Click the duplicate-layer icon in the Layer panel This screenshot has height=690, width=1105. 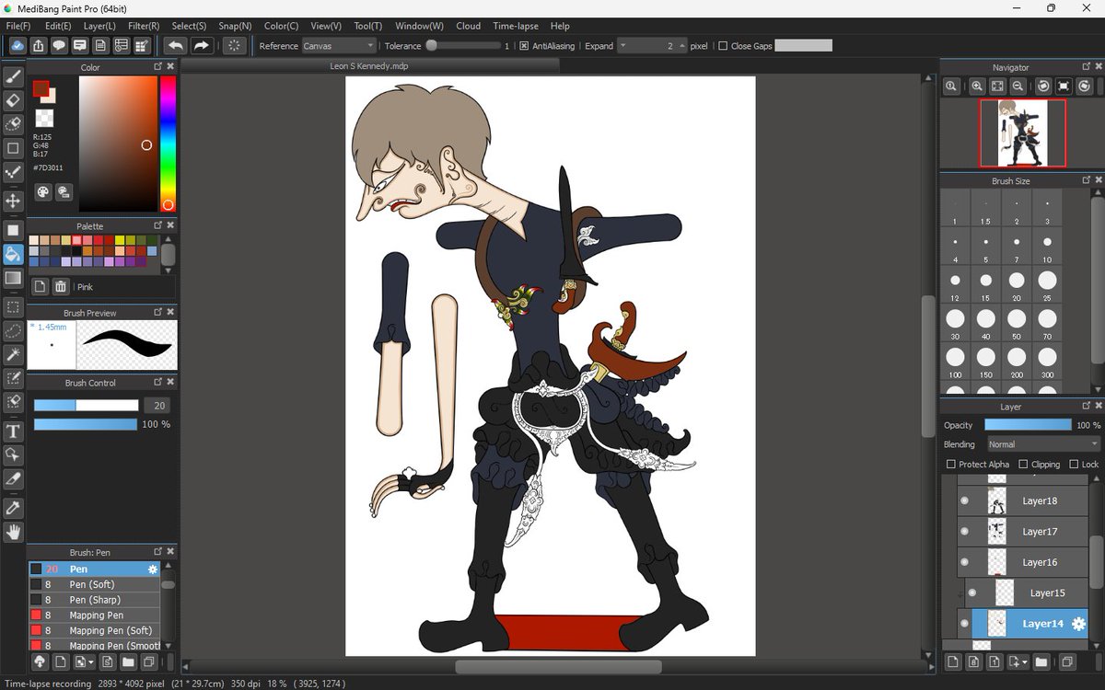1065,661
